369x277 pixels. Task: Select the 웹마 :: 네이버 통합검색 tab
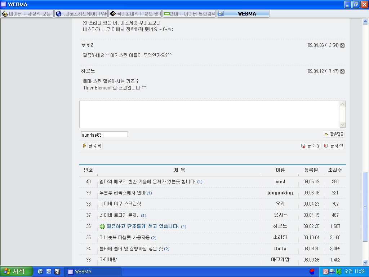point(189,14)
